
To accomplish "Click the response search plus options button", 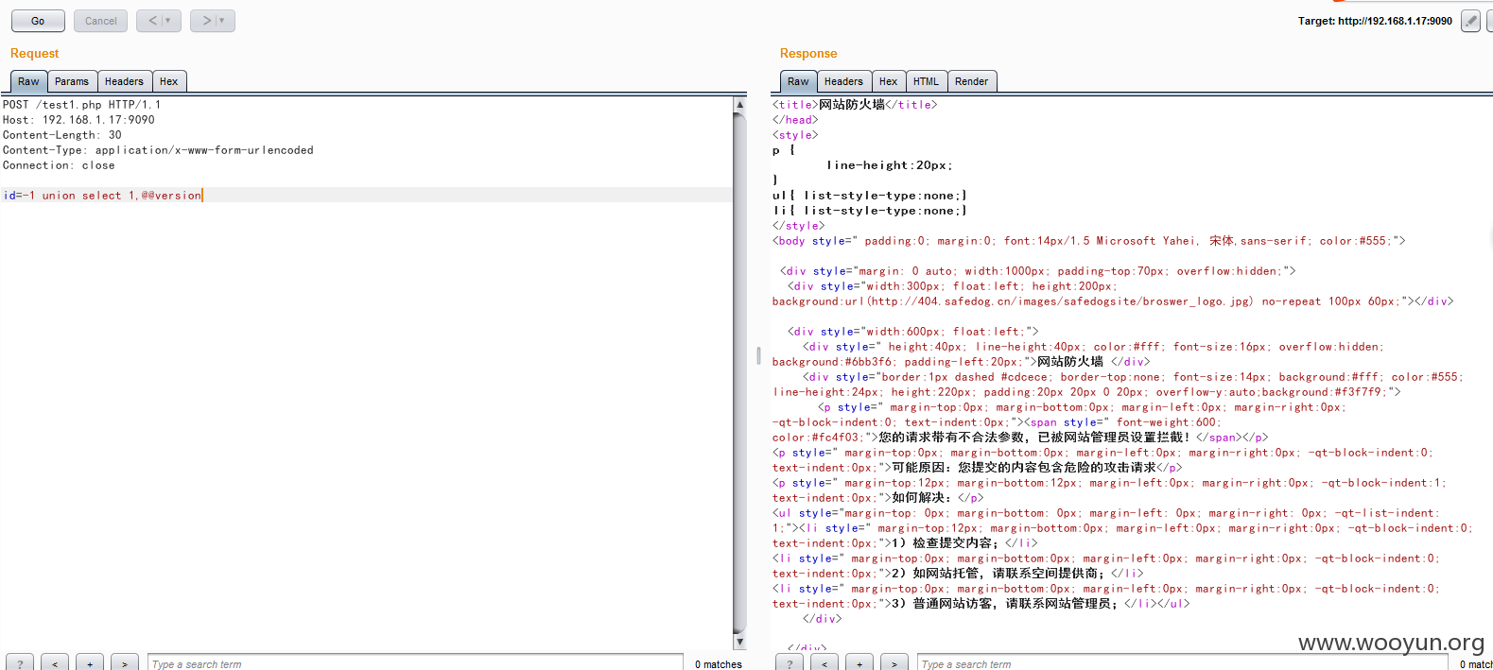I will pyautogui.click(x=859, y=663).
